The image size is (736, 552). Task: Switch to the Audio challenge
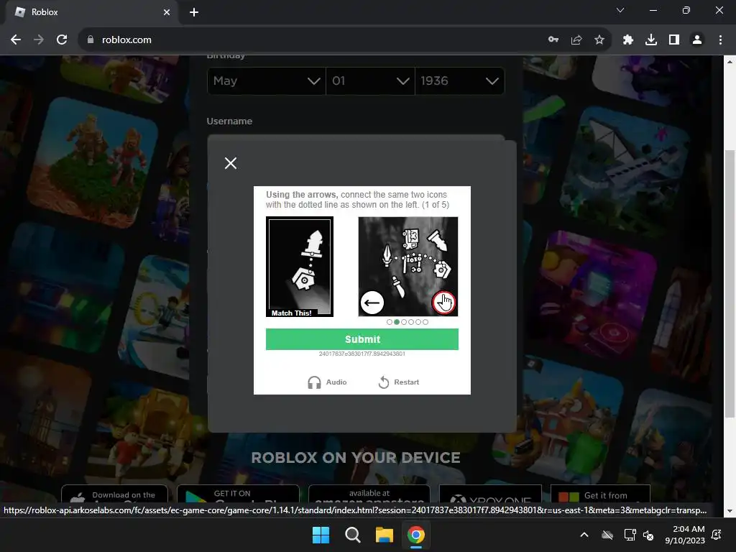[327, 382]
